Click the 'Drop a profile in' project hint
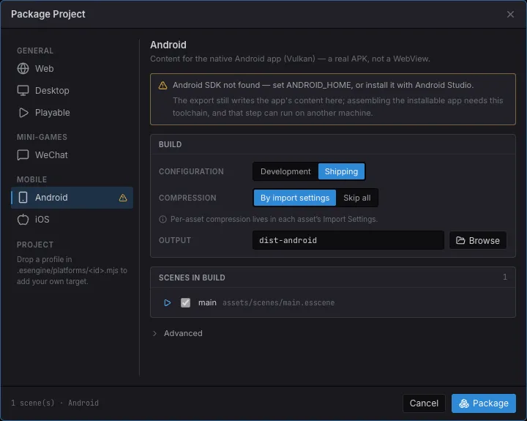 pyautogui.click(x=72, y=270)
